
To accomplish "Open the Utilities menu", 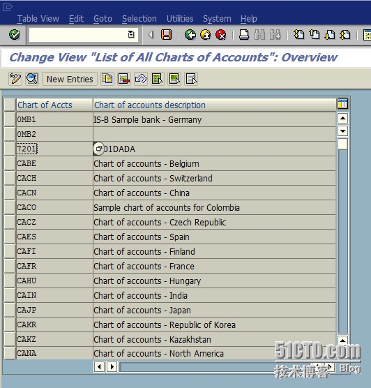I will [180, 19].
